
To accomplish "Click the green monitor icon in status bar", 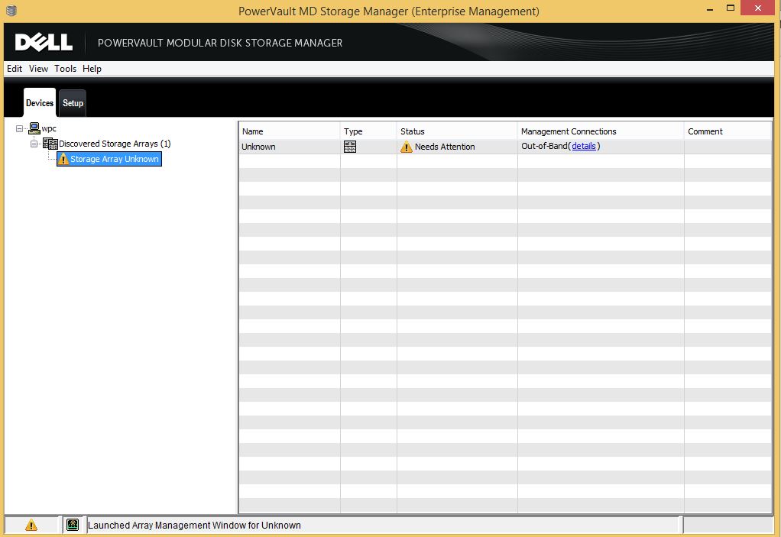I will click(73, 526).
